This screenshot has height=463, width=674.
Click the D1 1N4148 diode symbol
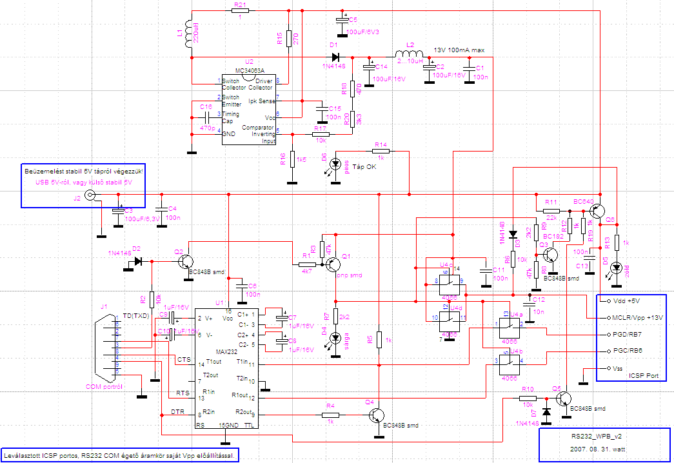tap(336, 57)
